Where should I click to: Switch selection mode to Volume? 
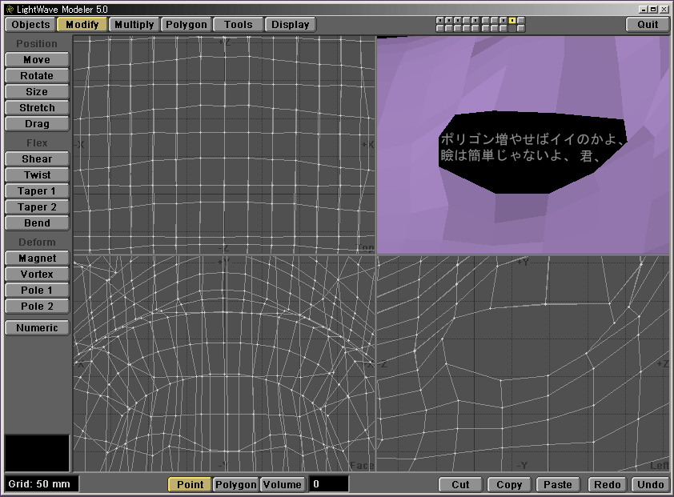[283, 484]
